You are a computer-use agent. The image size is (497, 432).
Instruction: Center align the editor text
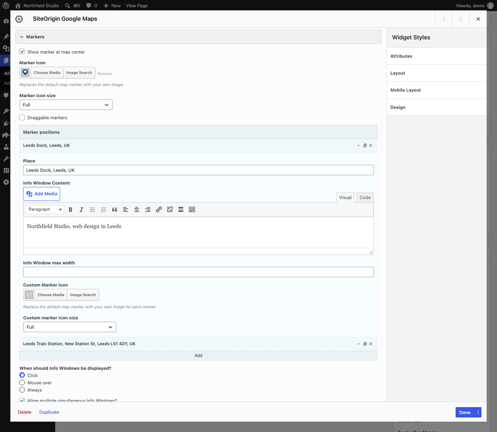pos(137,209)
